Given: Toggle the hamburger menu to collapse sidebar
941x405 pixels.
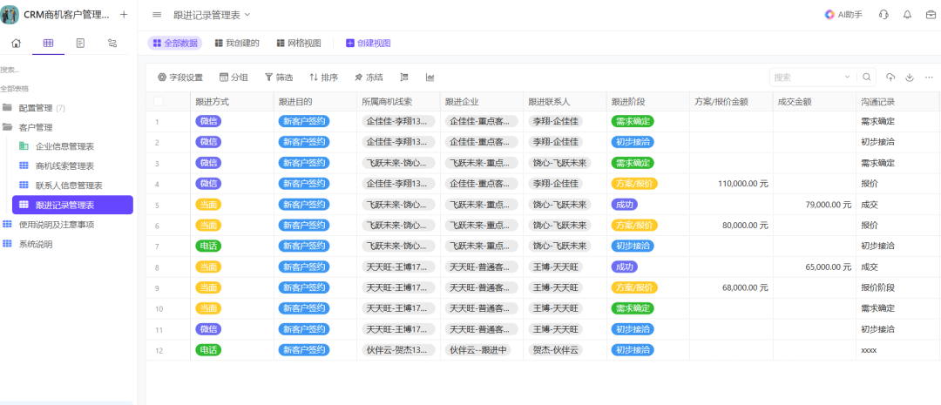Looking at the screenshot, I should (157, 15).
